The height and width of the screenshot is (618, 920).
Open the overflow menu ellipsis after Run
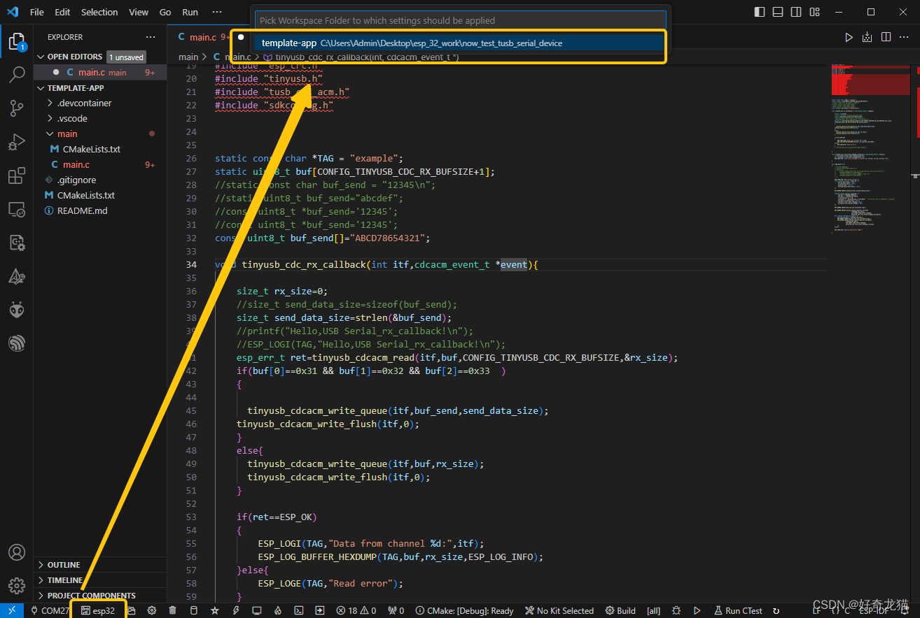(217, 12)
